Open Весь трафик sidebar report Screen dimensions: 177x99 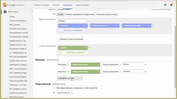[x=15, y=25]
